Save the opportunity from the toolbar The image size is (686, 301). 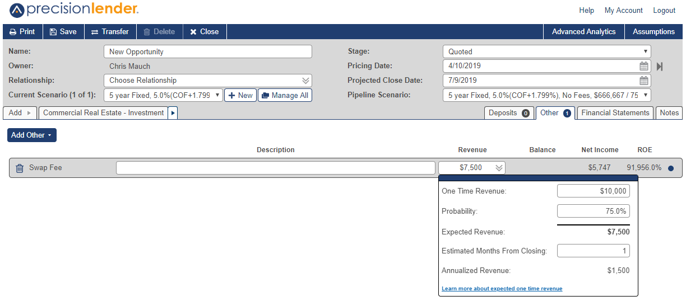[x=63, y=32]
